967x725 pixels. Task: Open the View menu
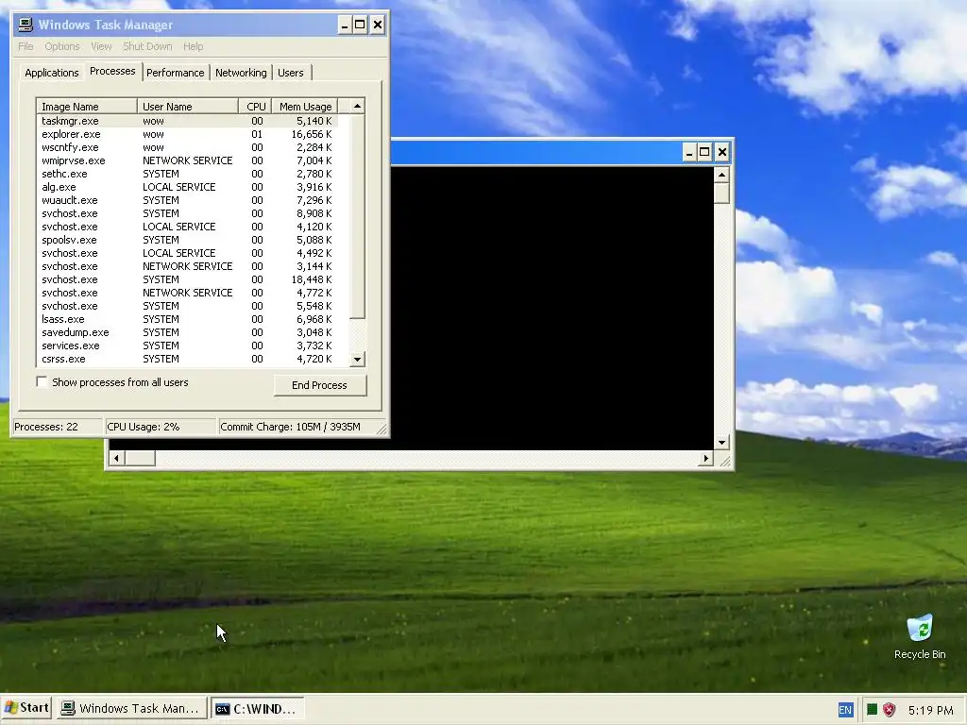[101, 46]
